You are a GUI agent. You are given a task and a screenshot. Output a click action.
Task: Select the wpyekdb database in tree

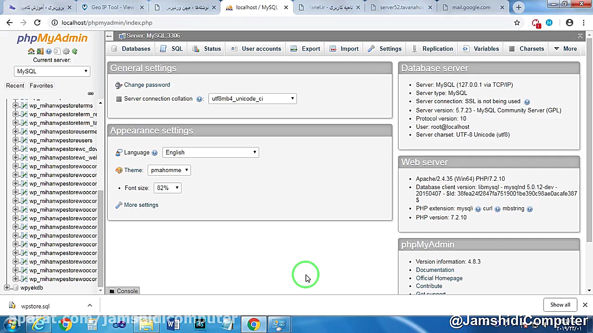pos(32,288)
